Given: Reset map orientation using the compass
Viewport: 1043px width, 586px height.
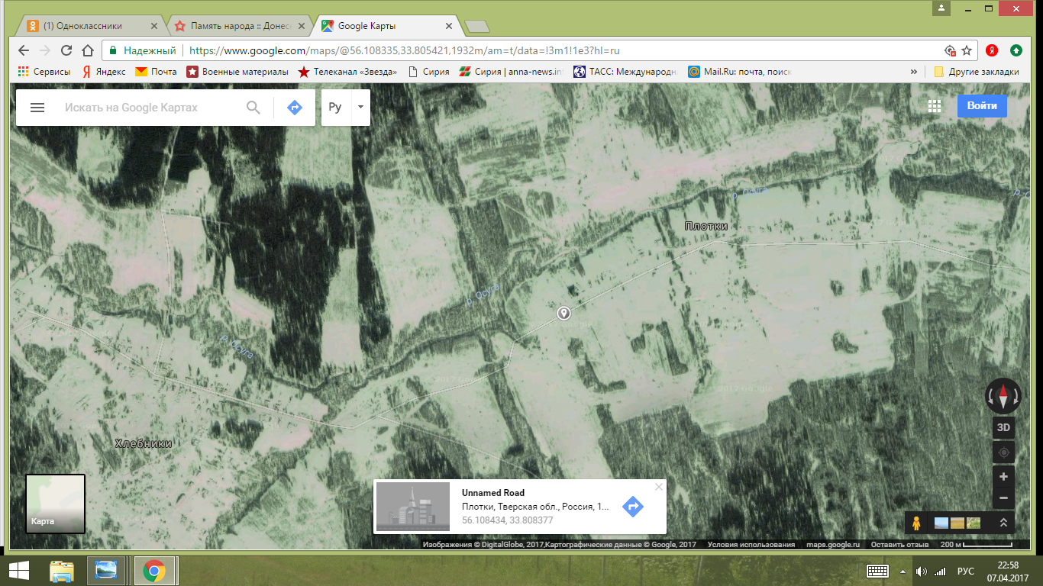Looking at the screenshot, I should 1003,396.
